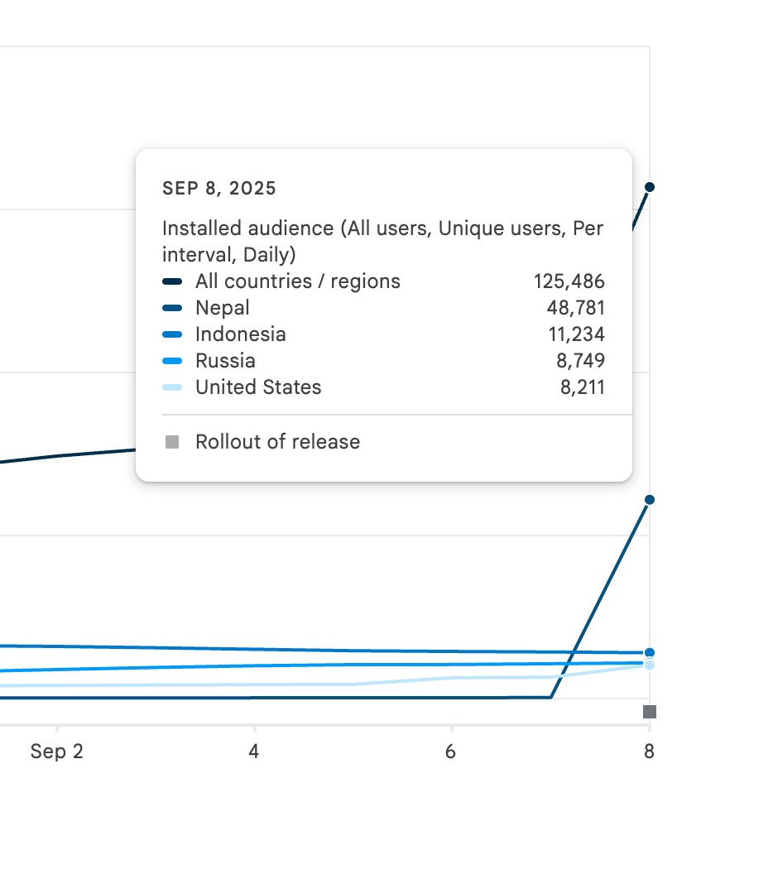Click the gray rollout marker on the x-axis
Screen dimensions: 773x879
[650, 712]
